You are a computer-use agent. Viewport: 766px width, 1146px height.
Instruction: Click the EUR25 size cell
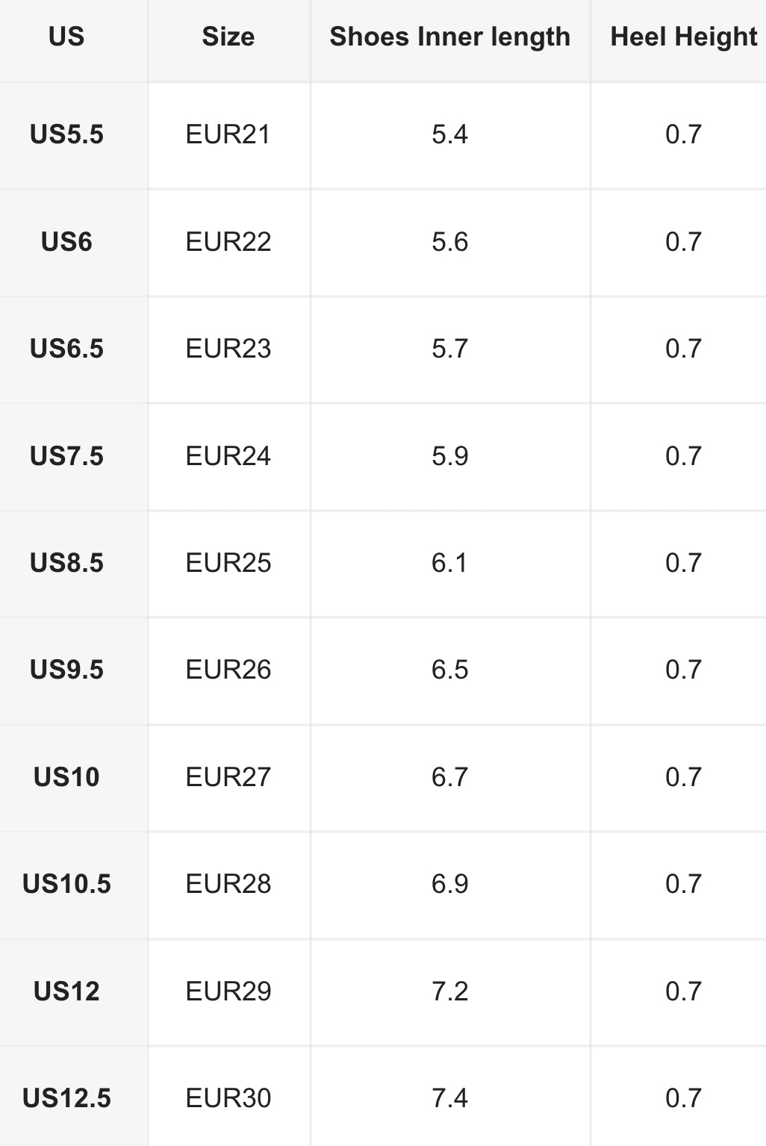(x=228, y=563)
